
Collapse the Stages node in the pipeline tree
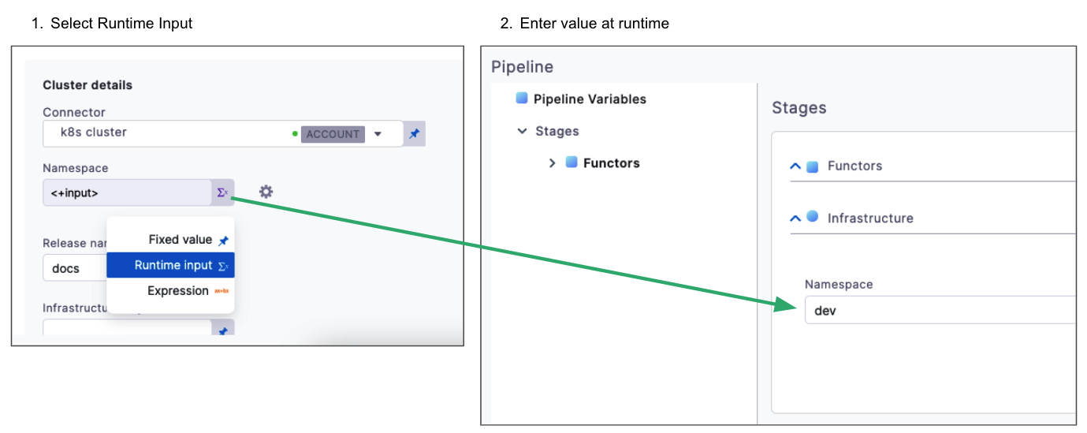pos(522,131)
